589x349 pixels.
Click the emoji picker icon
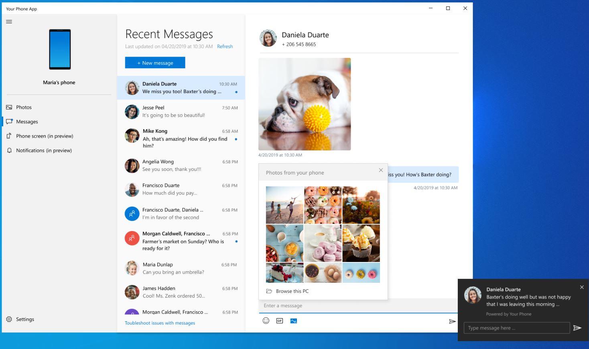pyautogui.click(x=266, y=321)
